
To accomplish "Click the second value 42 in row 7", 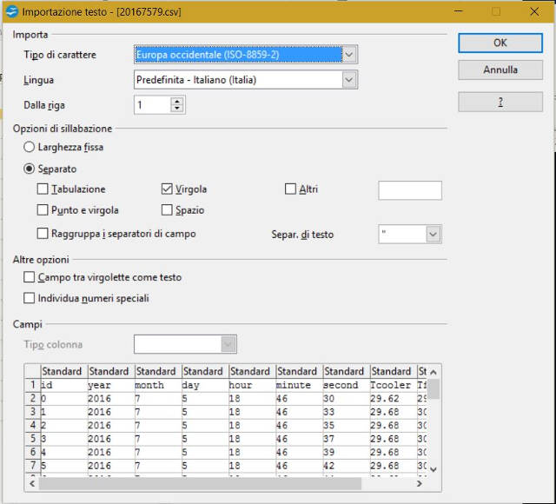I will point(328,466).
